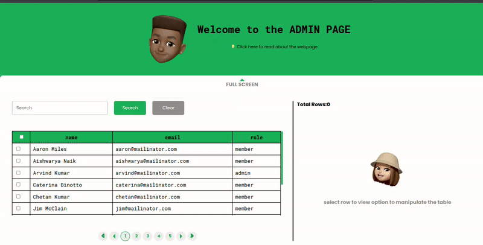483x245 pixels.
Task: Switch to page 3
Action: tap(147, 236)
